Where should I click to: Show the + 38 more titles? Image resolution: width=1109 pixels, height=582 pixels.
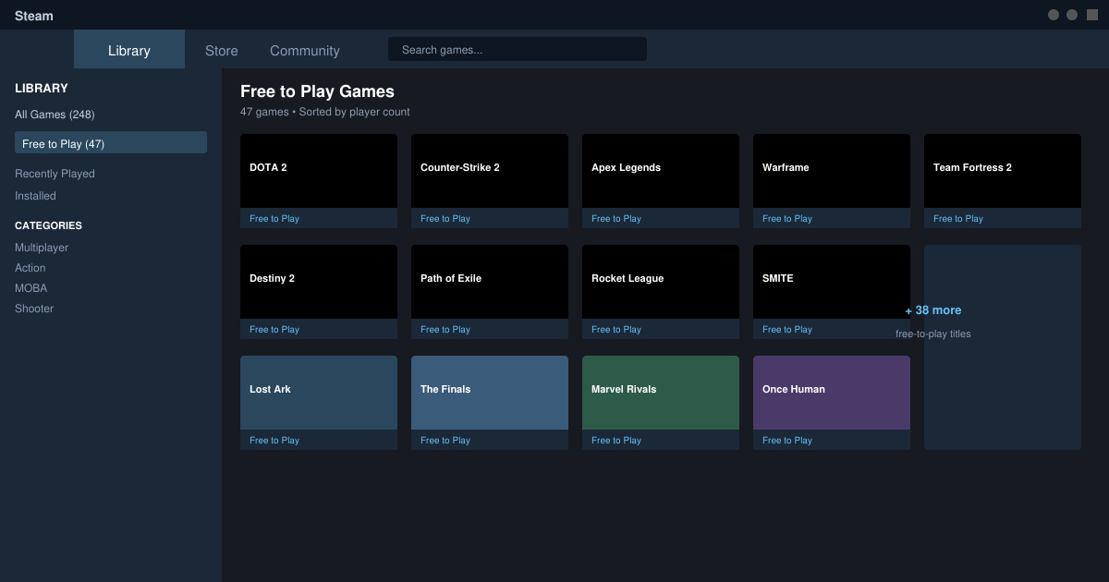1003,347
